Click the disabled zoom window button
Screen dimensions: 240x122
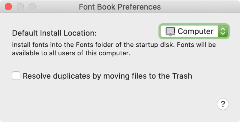[x=32, y=7]
